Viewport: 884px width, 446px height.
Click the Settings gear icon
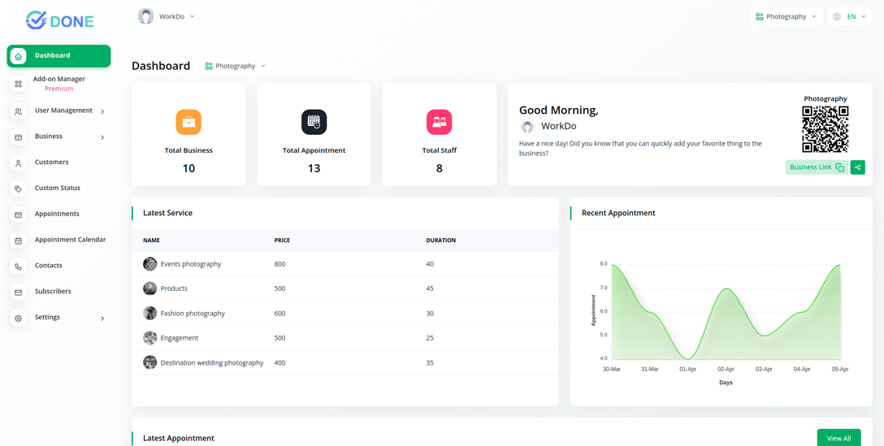[18, 318]
